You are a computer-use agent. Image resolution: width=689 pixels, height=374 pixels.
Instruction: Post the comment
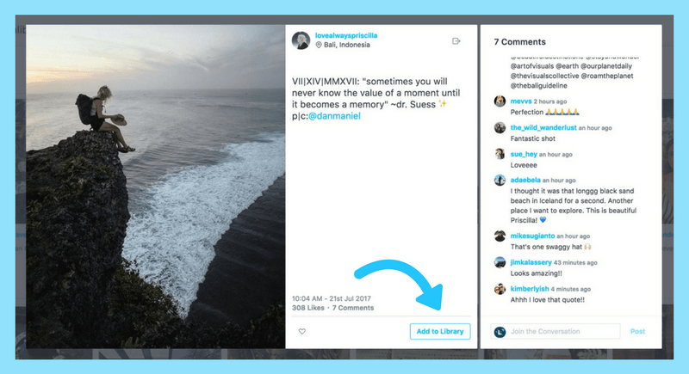(x=637, y=332)
